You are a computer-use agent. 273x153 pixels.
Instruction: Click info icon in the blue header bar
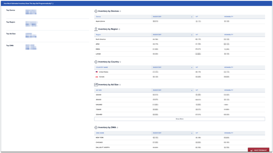click(53, 4)
